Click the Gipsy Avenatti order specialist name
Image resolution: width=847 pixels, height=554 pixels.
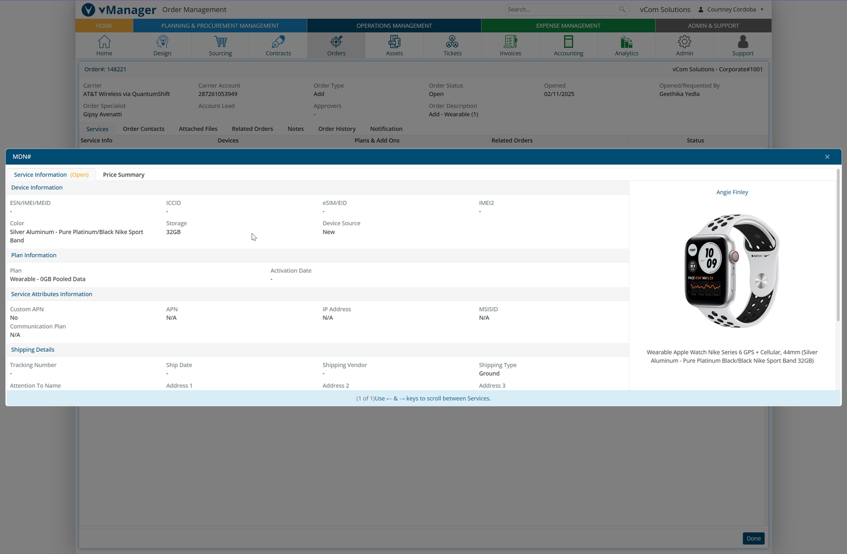(102, 114)
